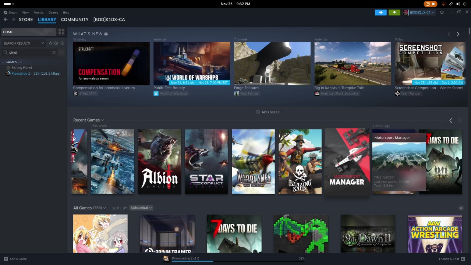Screen dimensions: 471x265
Task: Enter Big Picture mode via monitor icon
Action: coord(442,12)
